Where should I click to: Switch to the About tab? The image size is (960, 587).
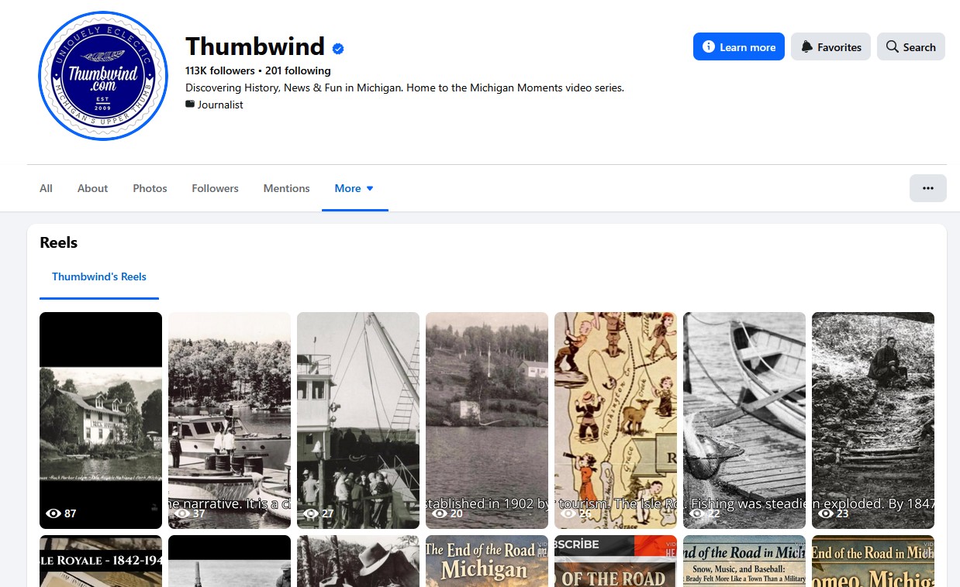pos(92,188)
